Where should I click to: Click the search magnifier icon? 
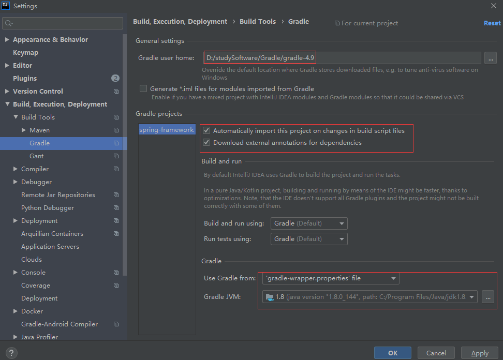pos(9,23)
